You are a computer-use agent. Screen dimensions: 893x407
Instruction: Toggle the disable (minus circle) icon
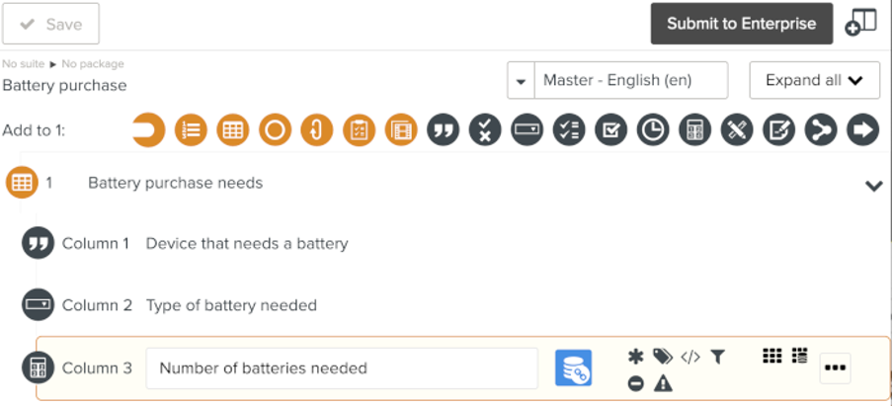[635, 382]
